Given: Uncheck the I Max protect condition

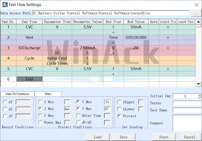Looking at the screenshot, I should pyautogui.click(x=40, y=109).
